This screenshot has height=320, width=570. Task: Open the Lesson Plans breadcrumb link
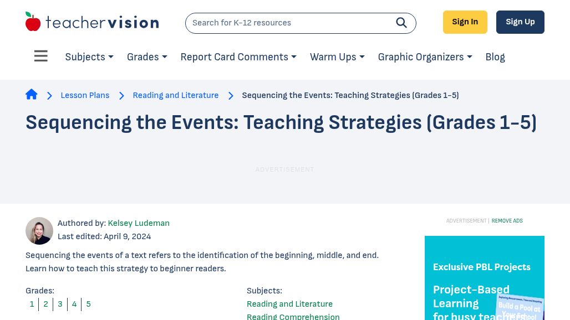click(x=85, y=95)
